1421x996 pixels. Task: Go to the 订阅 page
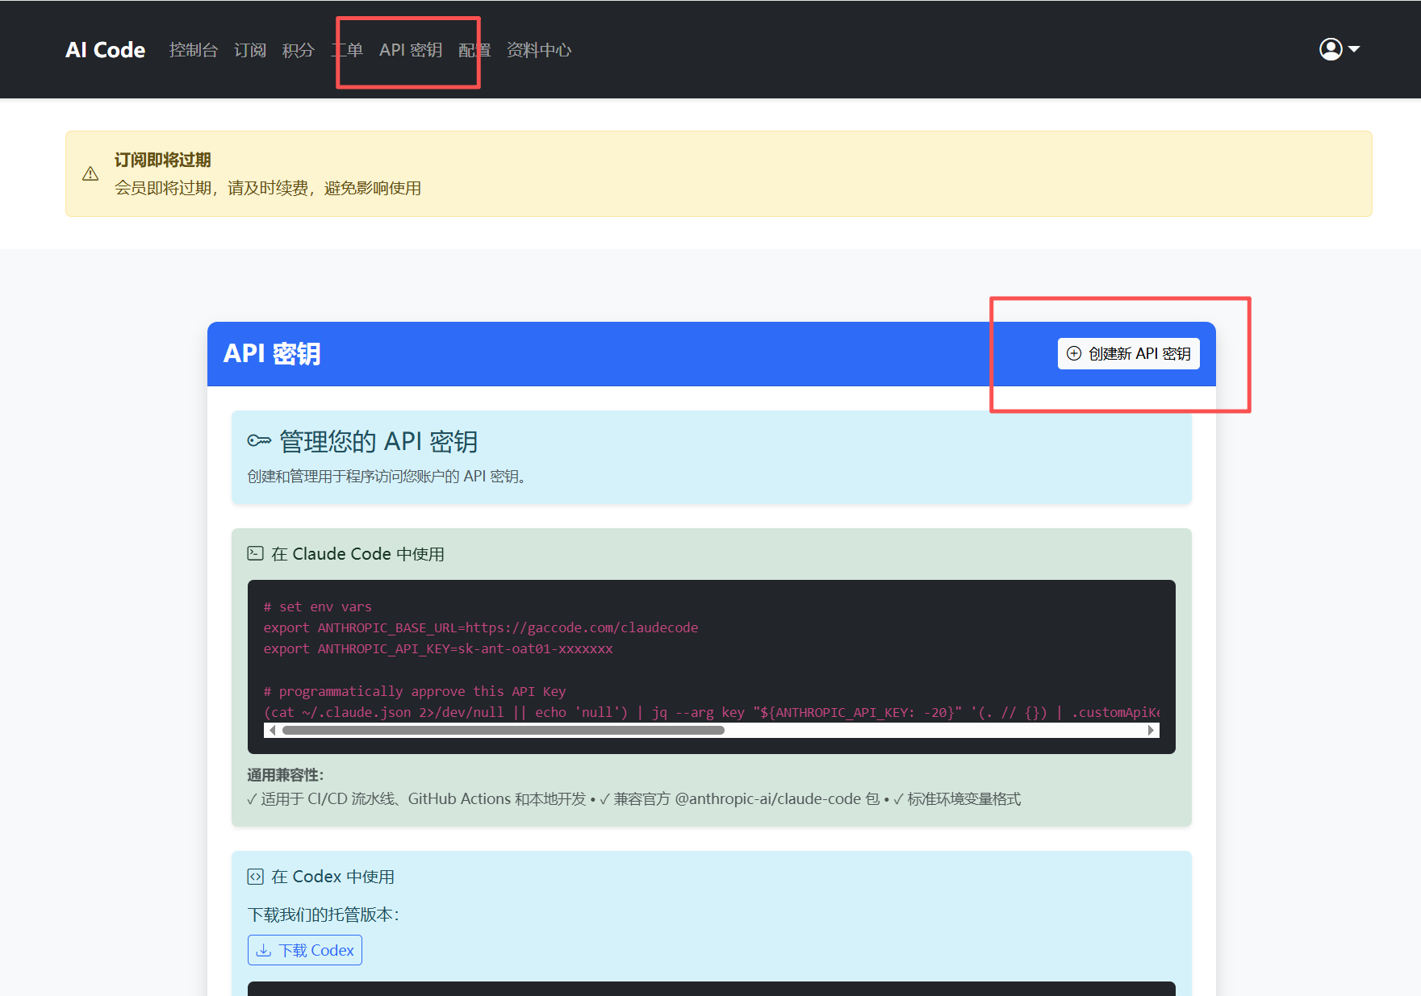[x=250, y=50]
